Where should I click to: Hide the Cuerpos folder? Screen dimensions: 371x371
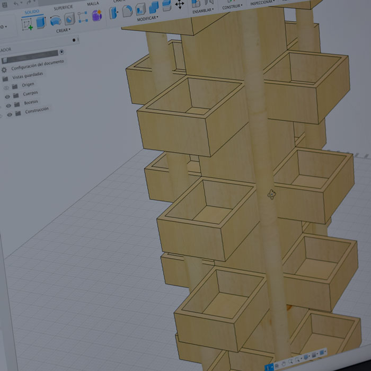8,97
